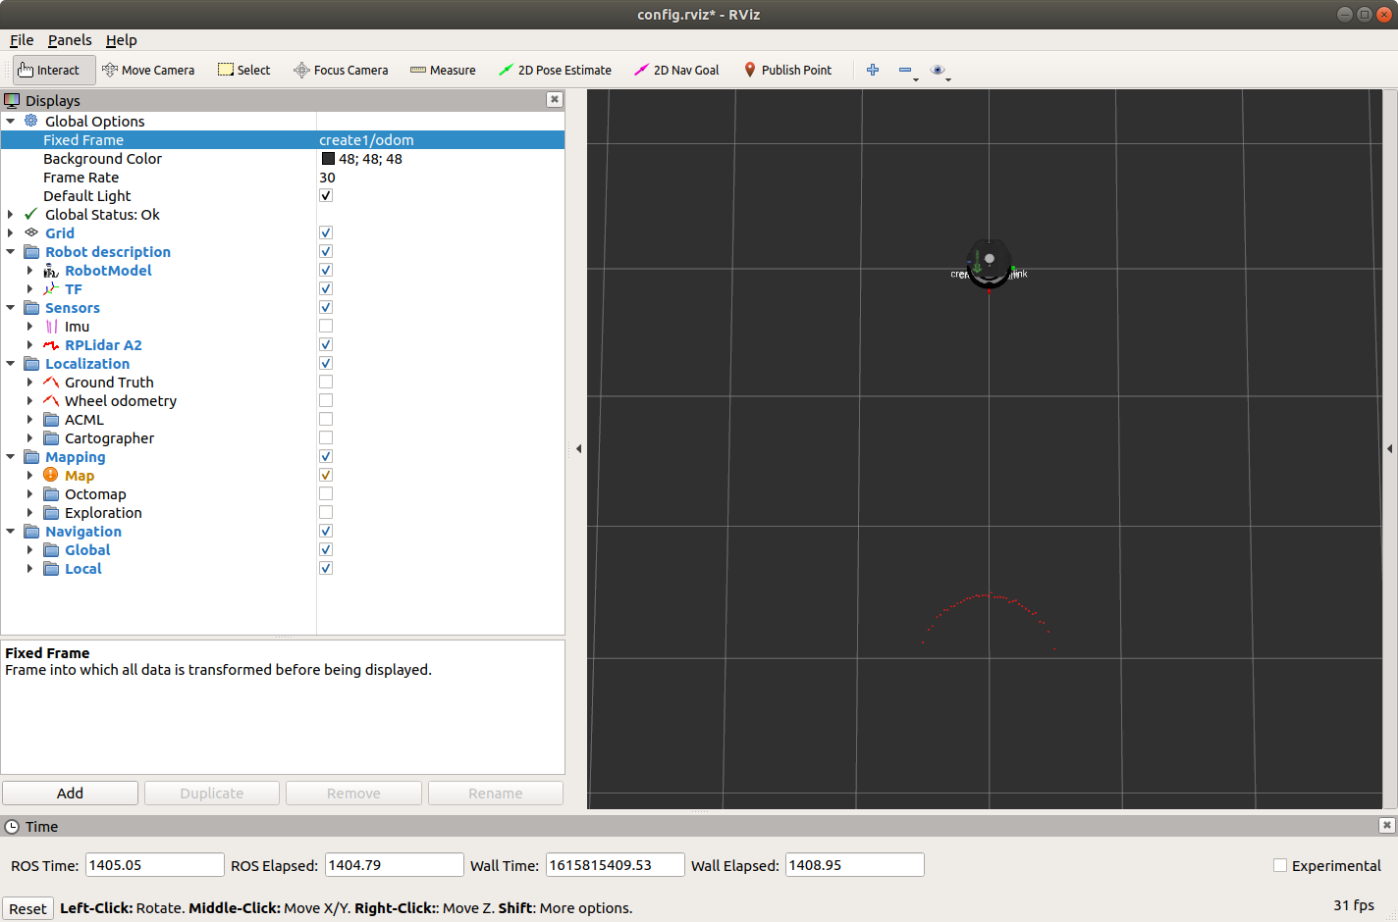
Task: Activate the 2D Nav Goal tool
Action: click(x=676, y=71)
